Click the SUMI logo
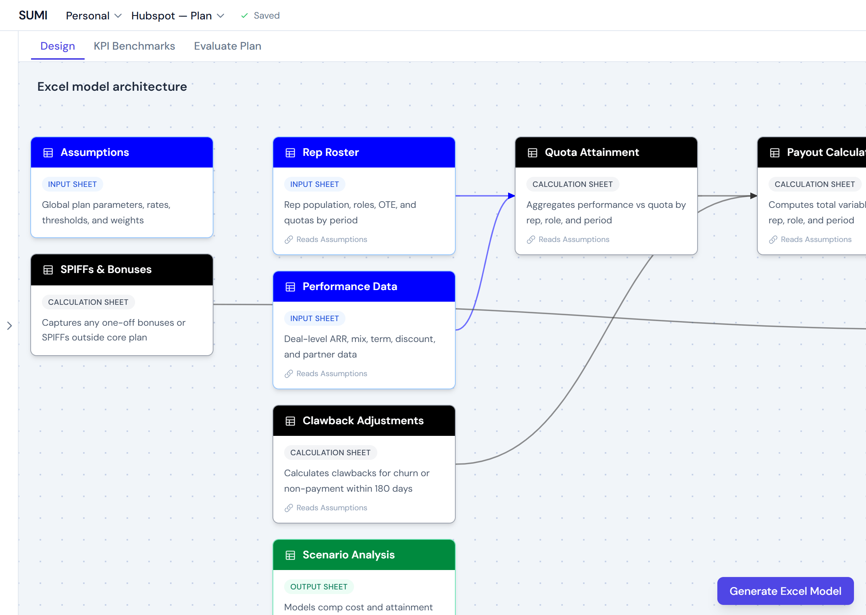Viewport: 866px width, 615px height. [33, 15]
